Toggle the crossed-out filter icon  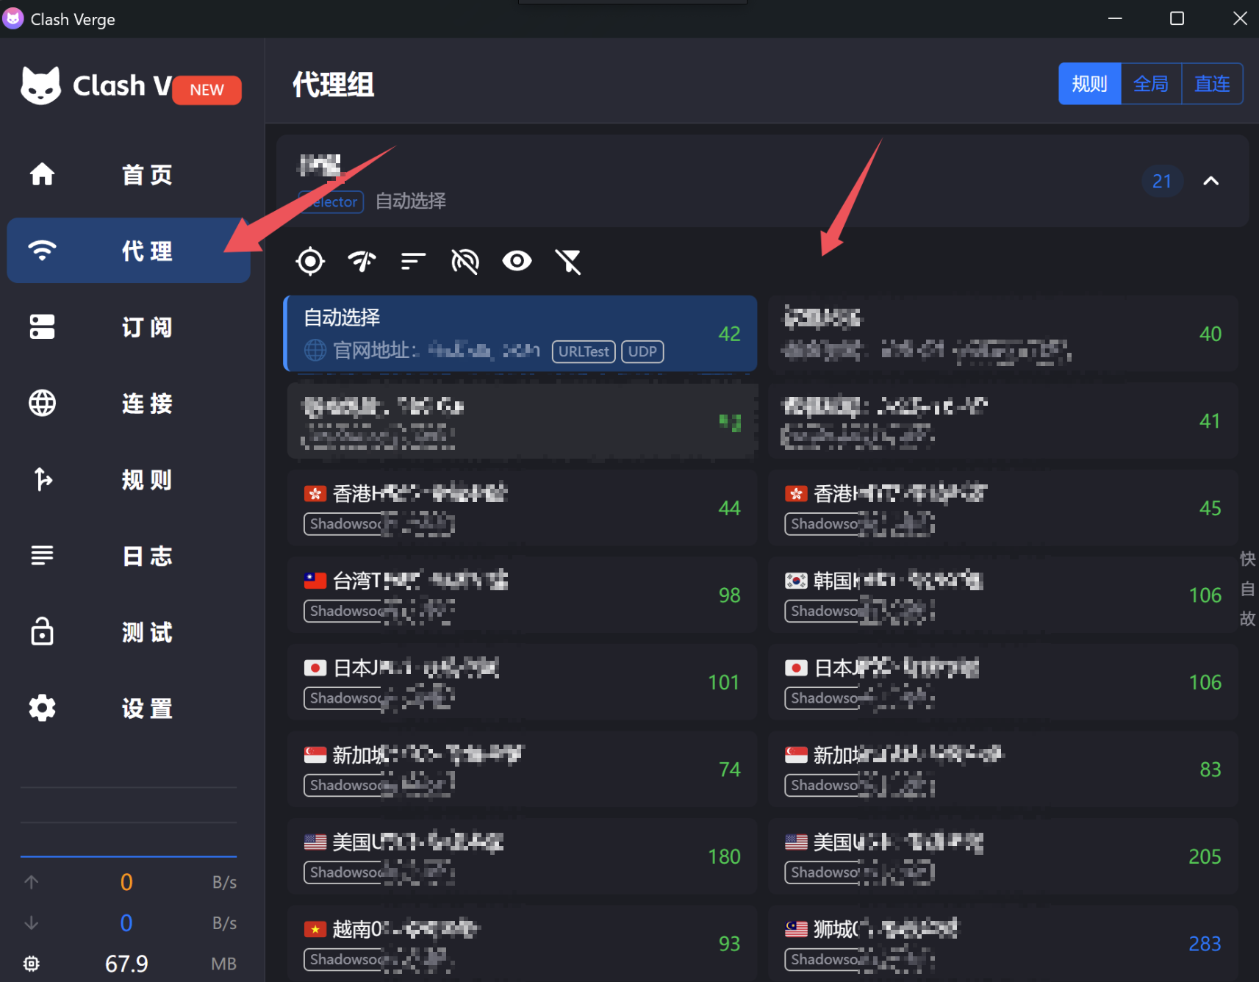coord(568,261)
